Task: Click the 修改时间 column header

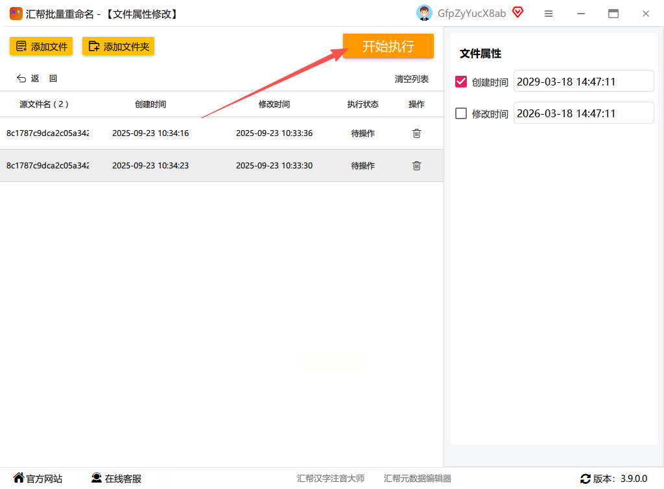Action: point(274,104)
